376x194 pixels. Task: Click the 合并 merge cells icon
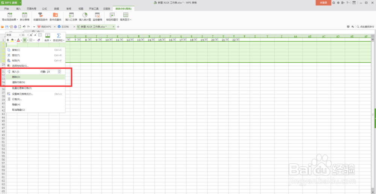point(48,35)
